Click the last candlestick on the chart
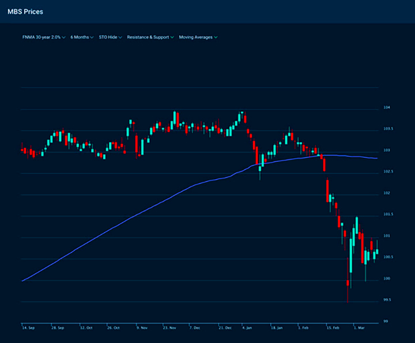 377,252
